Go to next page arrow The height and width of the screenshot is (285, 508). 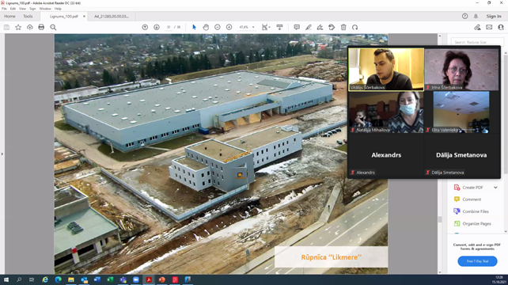point(157,27)
